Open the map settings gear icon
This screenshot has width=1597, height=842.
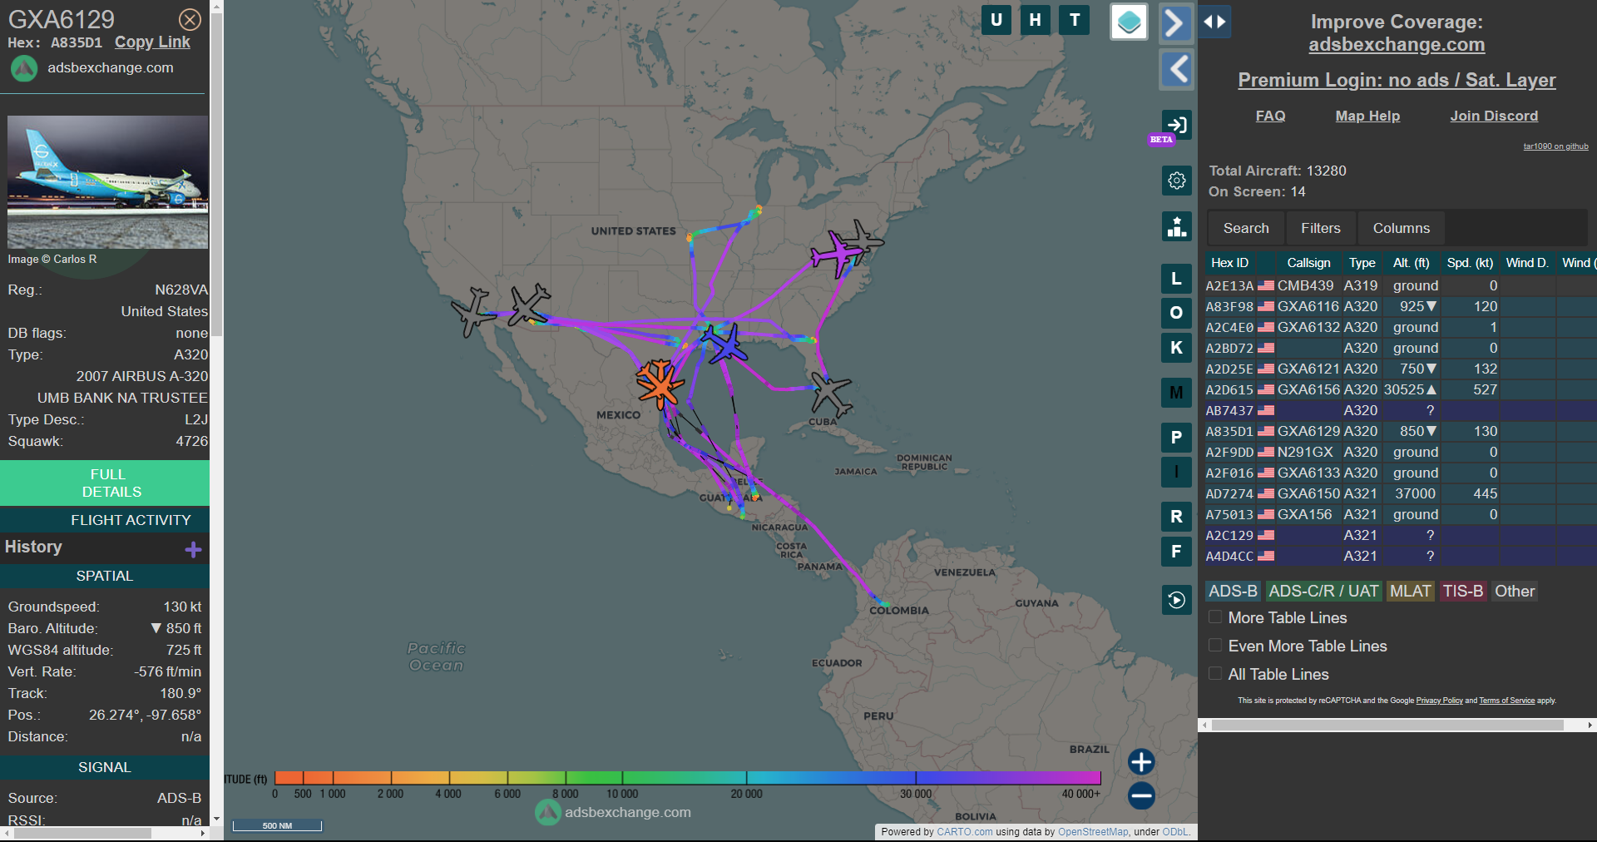tap(1177, 181)
